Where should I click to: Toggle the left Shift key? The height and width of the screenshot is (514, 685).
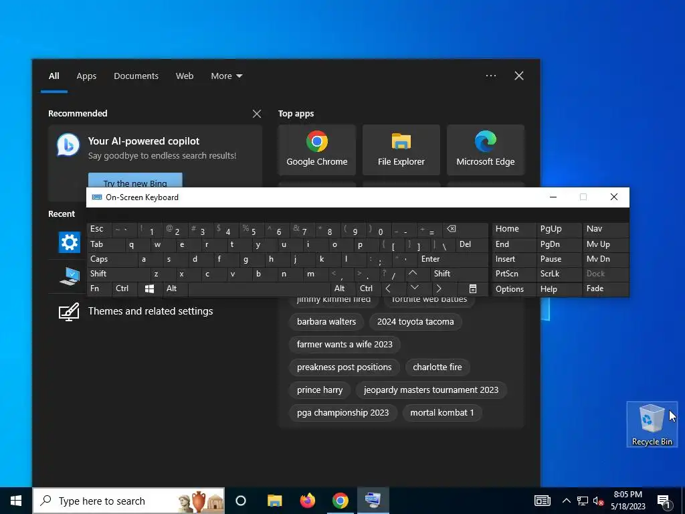coord(118,274)
